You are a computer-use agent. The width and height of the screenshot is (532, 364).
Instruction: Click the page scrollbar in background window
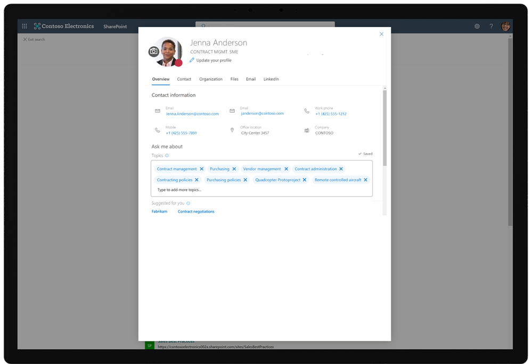(510, 132)
